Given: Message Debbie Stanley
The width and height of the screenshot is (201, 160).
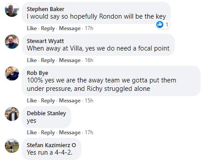Looking at the screenshot, I should click(70, 133).
